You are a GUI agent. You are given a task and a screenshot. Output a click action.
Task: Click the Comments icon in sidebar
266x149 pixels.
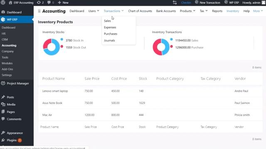[x=3, y=119]
